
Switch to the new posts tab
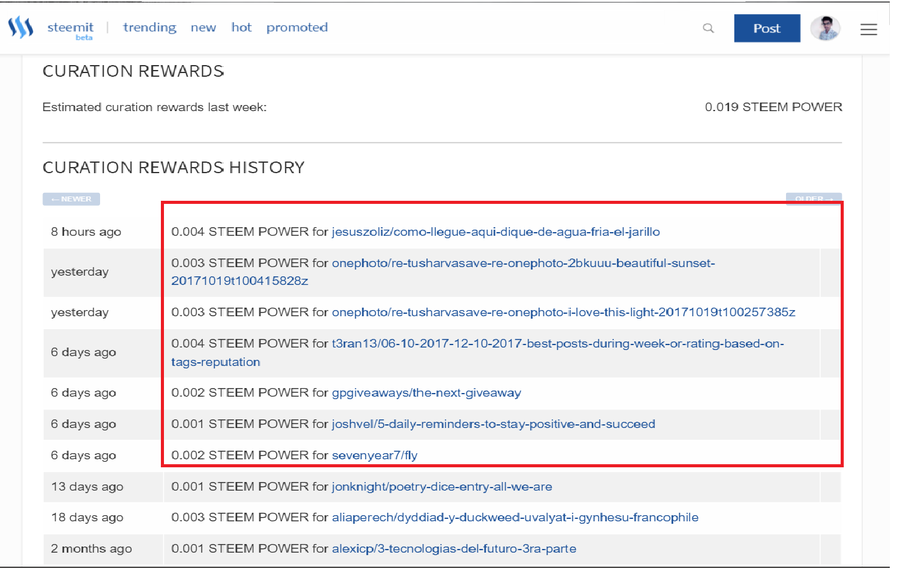click(x=203, y=28)
